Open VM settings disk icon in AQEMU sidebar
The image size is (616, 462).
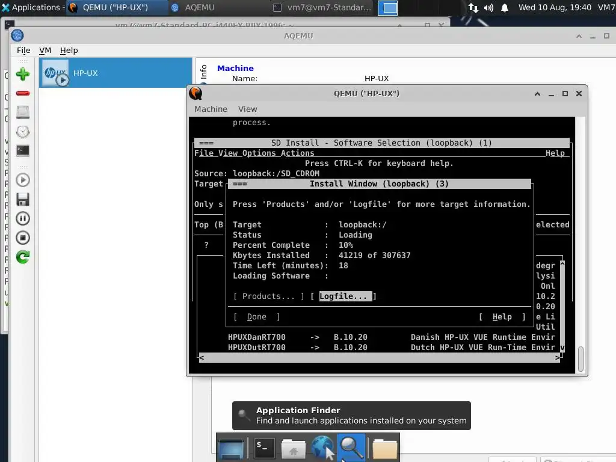(x=23, y=112)
